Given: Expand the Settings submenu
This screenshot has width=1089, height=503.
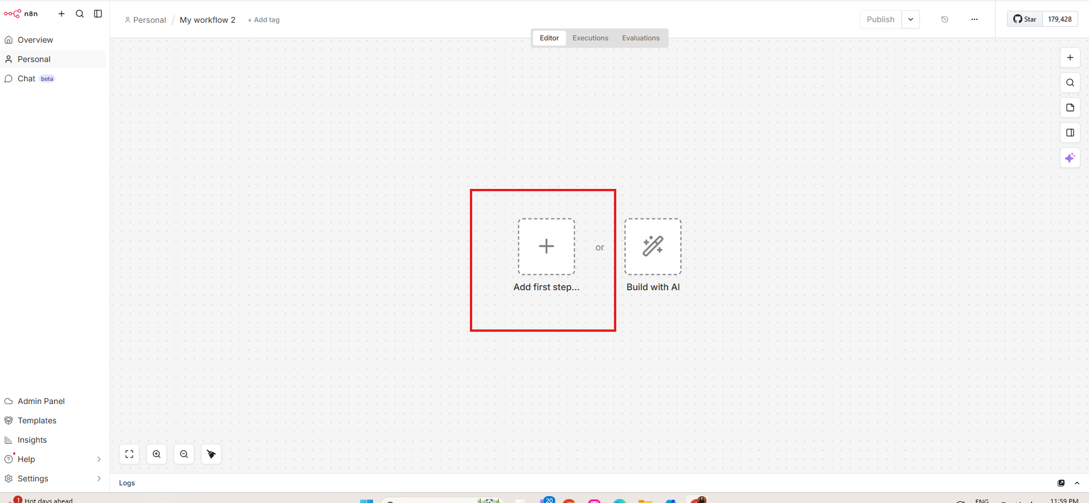Looking at the screenshot, I should (99, 479).
